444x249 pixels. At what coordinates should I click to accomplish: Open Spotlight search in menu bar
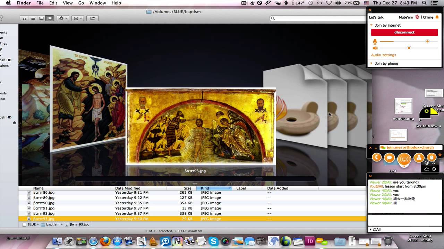click(424, 3)
